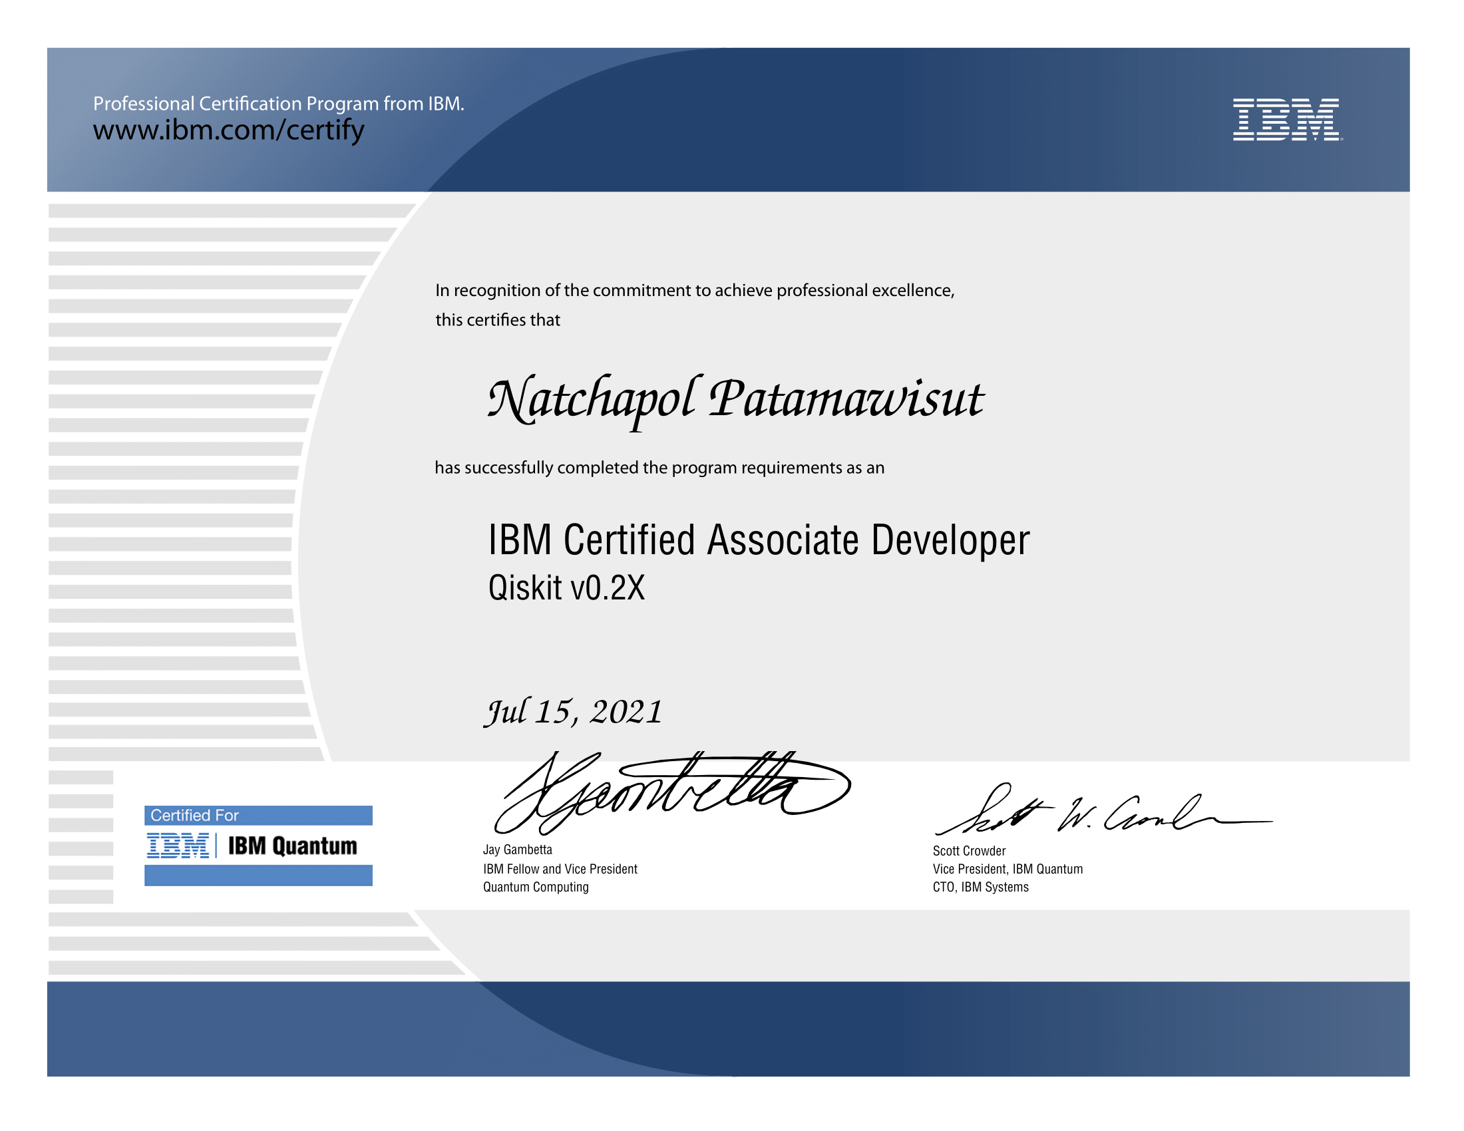The width and height of the screenshot is (1464, 1131).
Task: Click the Jay Gambetta printed name
Action: (x=518, y=850)
